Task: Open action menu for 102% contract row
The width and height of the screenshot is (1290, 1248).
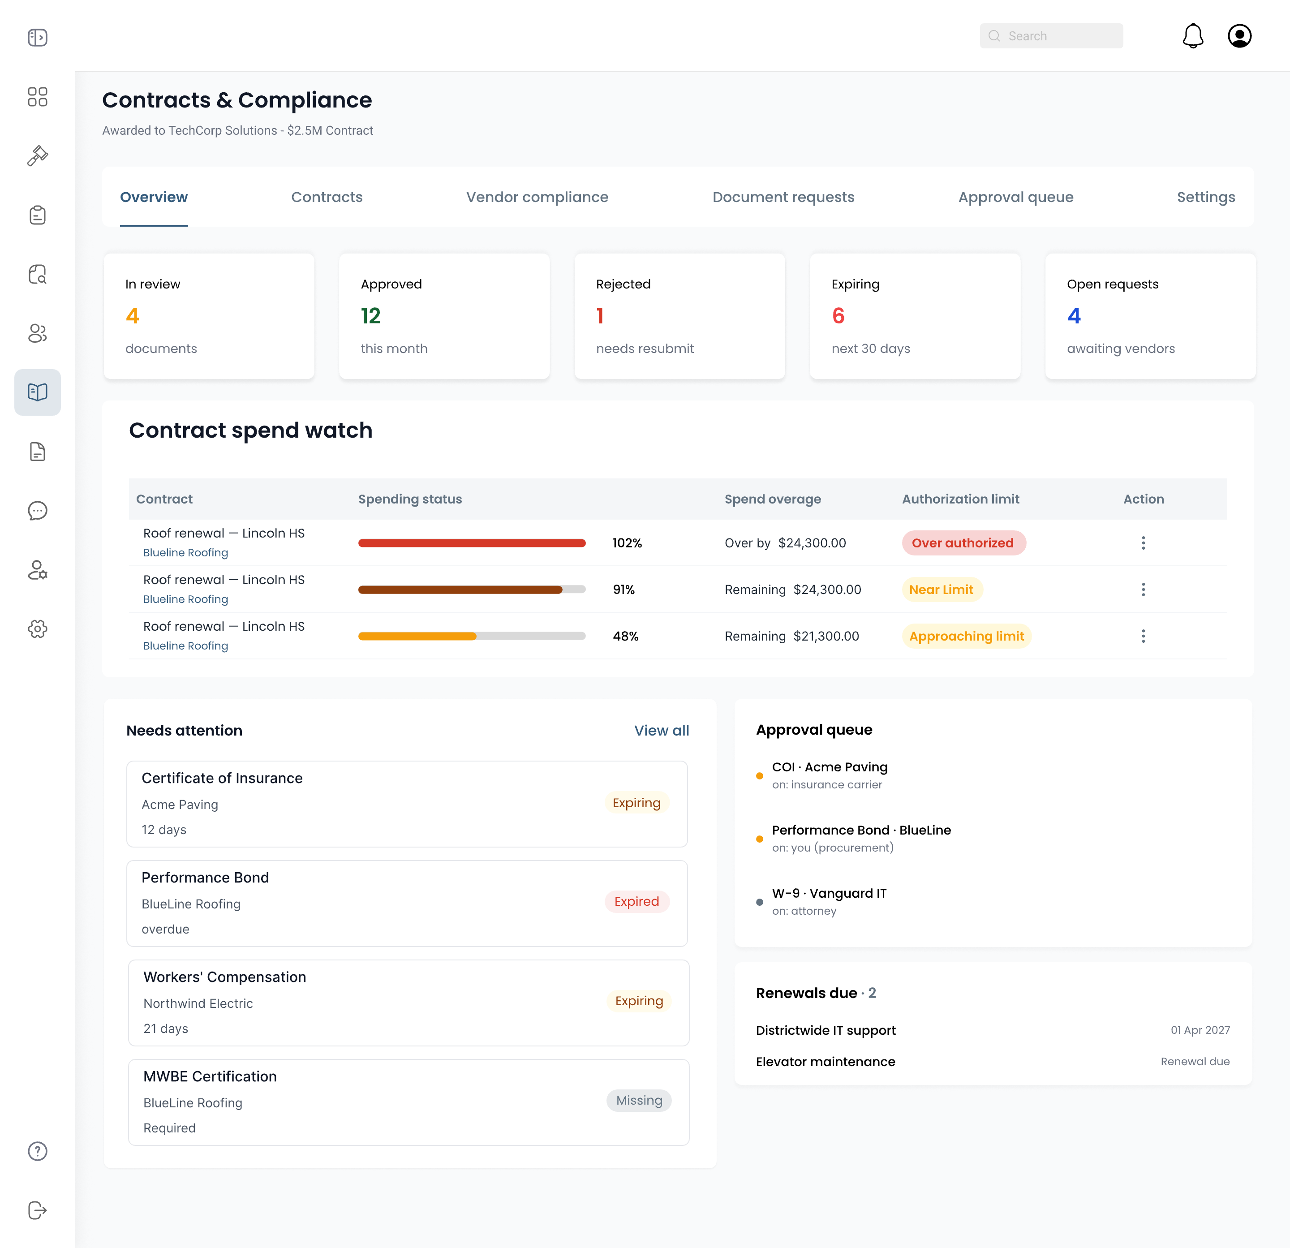Action: (1143, 543)
